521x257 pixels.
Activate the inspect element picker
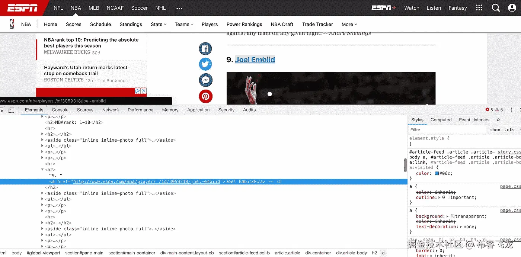tap(2, 110)
